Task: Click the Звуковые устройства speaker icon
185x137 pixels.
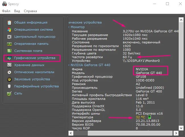Action: click(9, 79)
